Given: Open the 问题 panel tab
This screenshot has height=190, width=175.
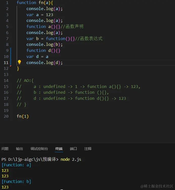Looking at the screenshot, I should click(5, 149).
